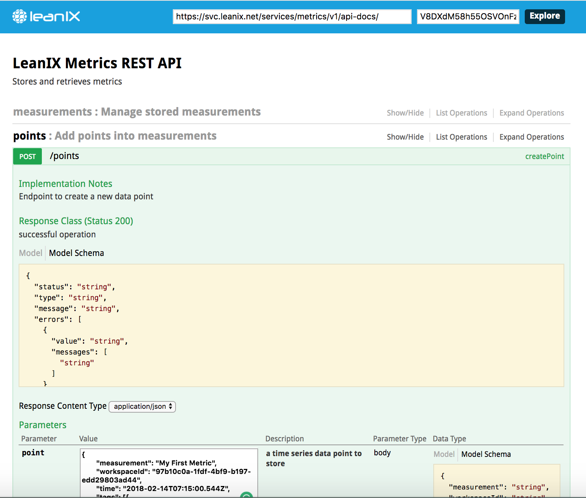Image resolution: width=586 pixels, height=498 pixels.
Task: Click Show/Hide for points
Action: pyautogui.click(x=405, y=137)
